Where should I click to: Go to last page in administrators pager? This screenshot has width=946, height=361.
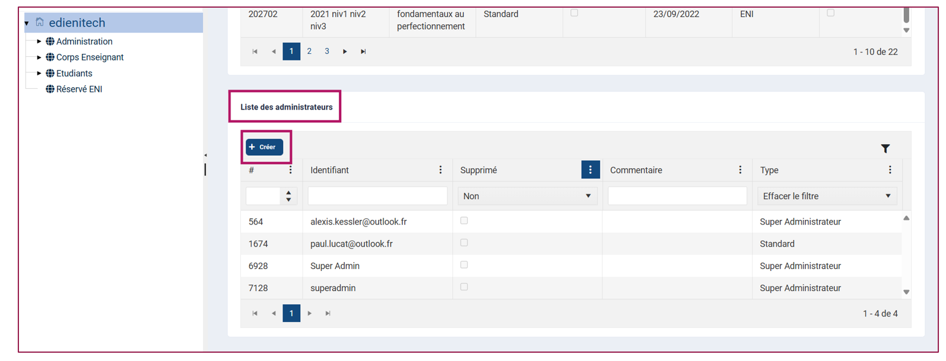click(328, 314)
